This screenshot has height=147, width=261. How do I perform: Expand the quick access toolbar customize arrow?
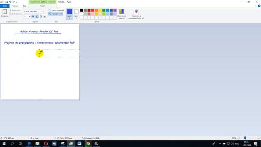17,2
